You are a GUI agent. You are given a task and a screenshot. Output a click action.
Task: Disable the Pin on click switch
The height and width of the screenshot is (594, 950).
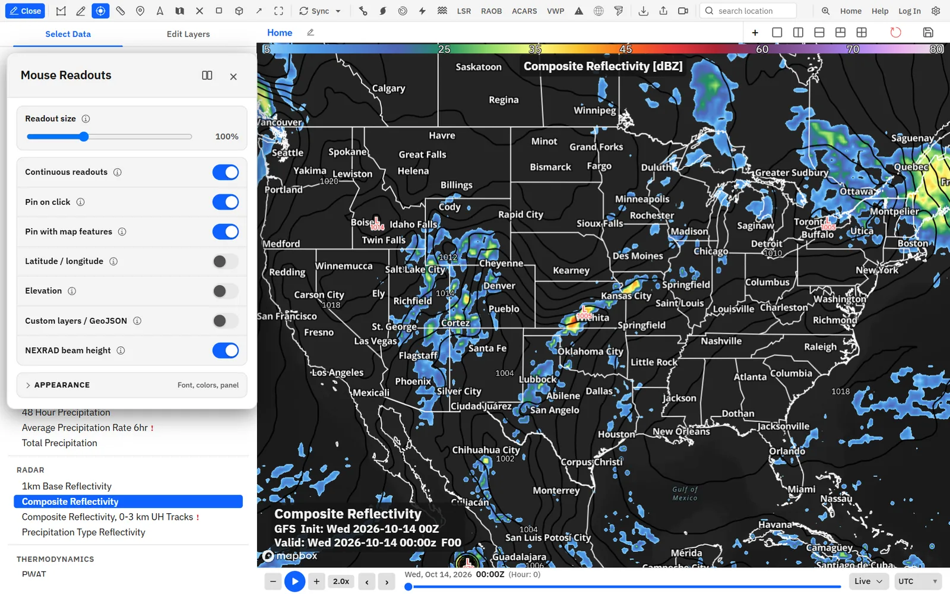(226, 202)
